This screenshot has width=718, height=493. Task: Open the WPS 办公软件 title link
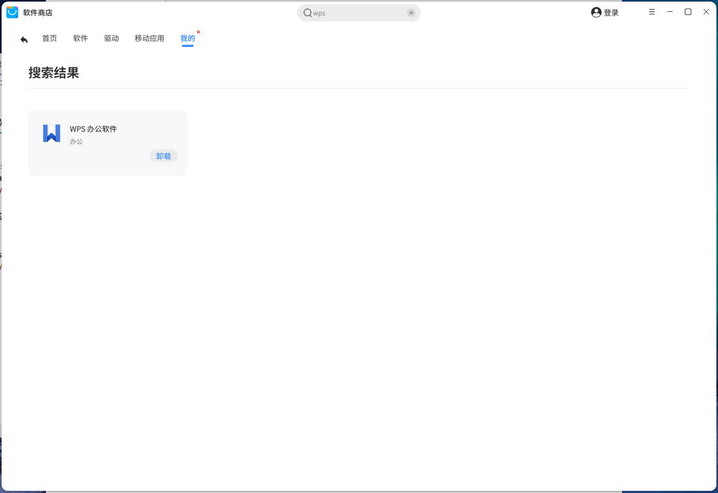94,129
